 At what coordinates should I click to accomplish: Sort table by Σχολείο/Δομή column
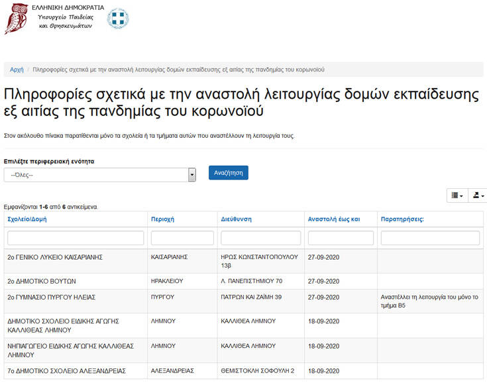(x=27, y=219)
